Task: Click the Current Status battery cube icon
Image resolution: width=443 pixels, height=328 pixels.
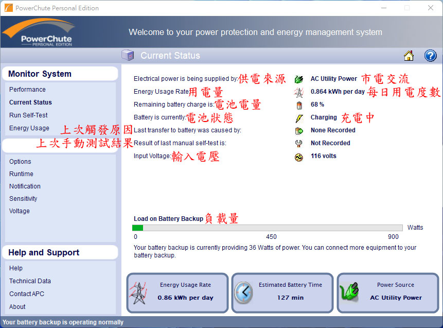Action: tap(128, 55)
